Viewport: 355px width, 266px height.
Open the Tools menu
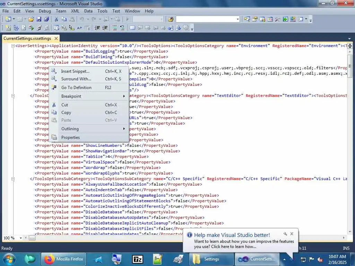[102, 11]
